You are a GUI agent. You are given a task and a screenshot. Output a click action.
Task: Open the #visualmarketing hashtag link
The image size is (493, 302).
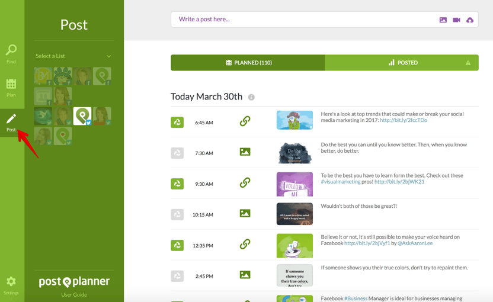(341, 182)
